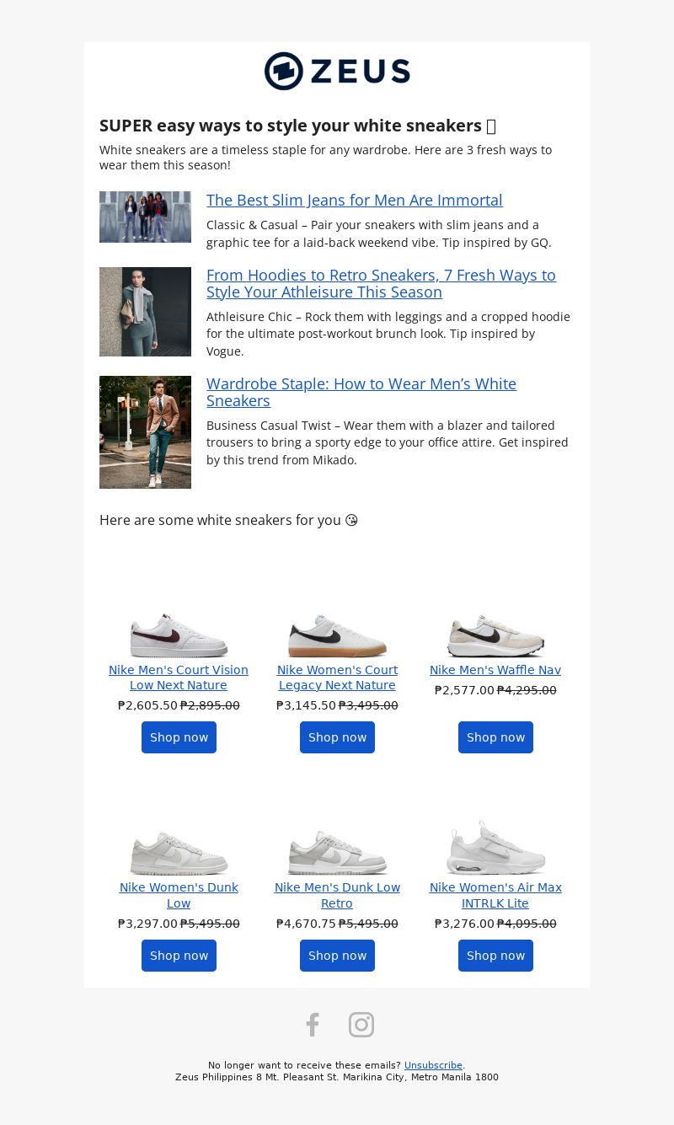
Task: Open the slim jeans article thumbnail
Action: tap(145, 217)
